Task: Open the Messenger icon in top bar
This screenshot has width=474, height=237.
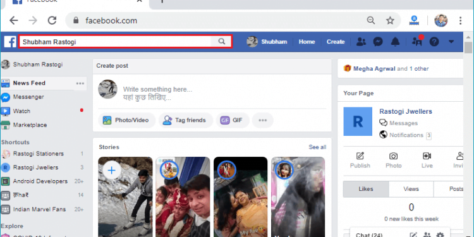Action: click(378, 42)
